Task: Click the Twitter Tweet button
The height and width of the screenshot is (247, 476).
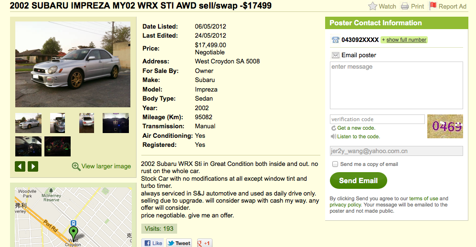Action: pos(180,243)
